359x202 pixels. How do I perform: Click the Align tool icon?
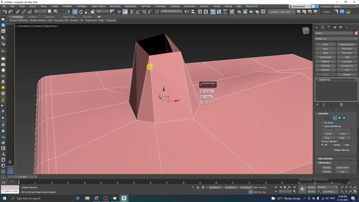[193, 12]
